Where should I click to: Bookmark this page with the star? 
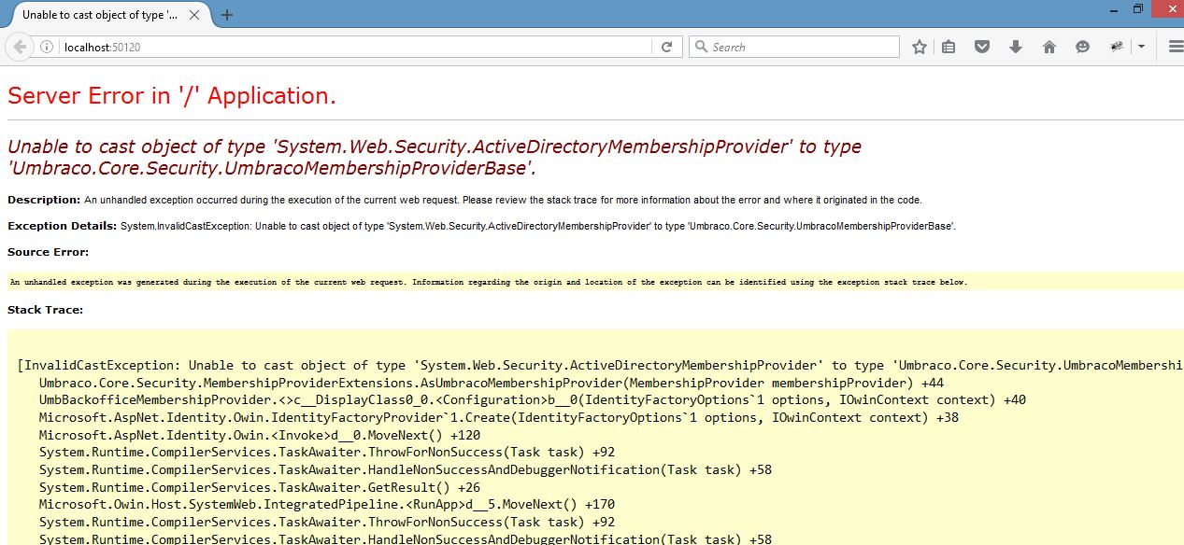coord(920,47)
